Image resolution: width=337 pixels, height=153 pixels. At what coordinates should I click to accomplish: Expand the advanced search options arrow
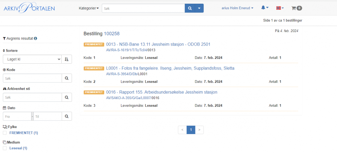tap(199, 8)
